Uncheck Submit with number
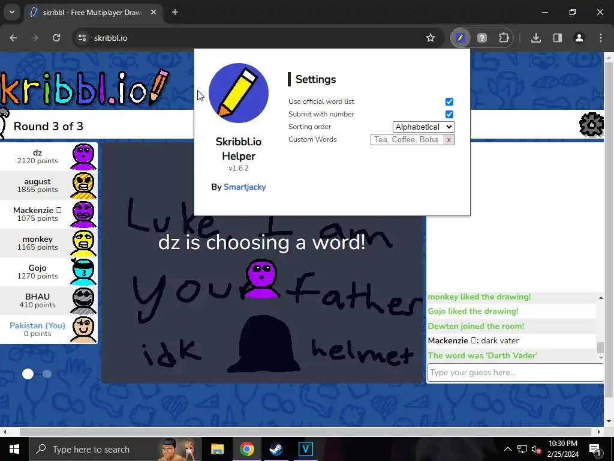This screenshot has width=614, height=461. tap(449, 114)
